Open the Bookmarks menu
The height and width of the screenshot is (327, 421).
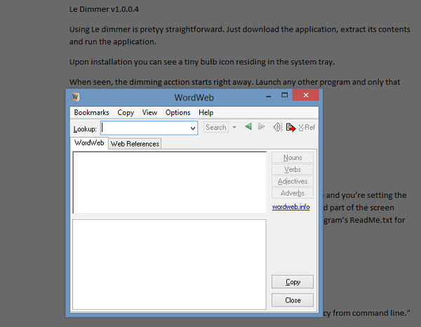tap(91, 112)
